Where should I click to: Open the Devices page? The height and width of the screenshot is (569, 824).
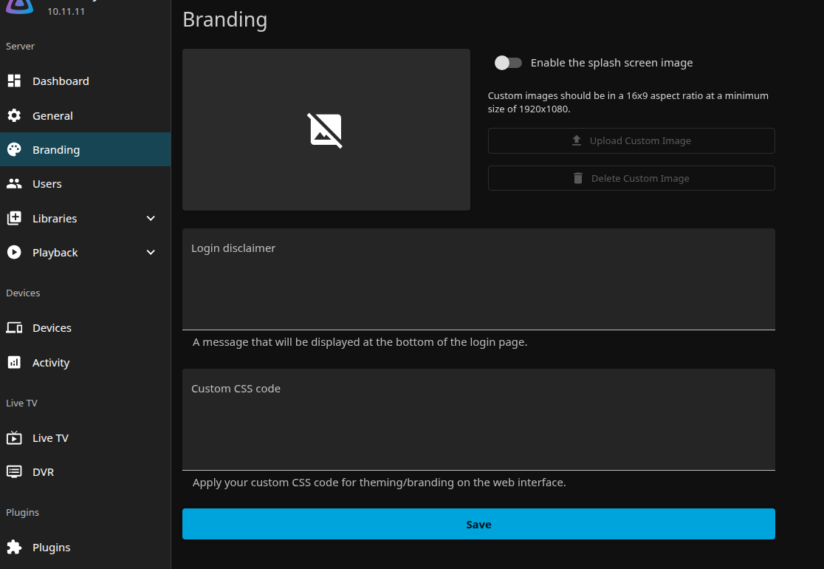tap(85, 328)
